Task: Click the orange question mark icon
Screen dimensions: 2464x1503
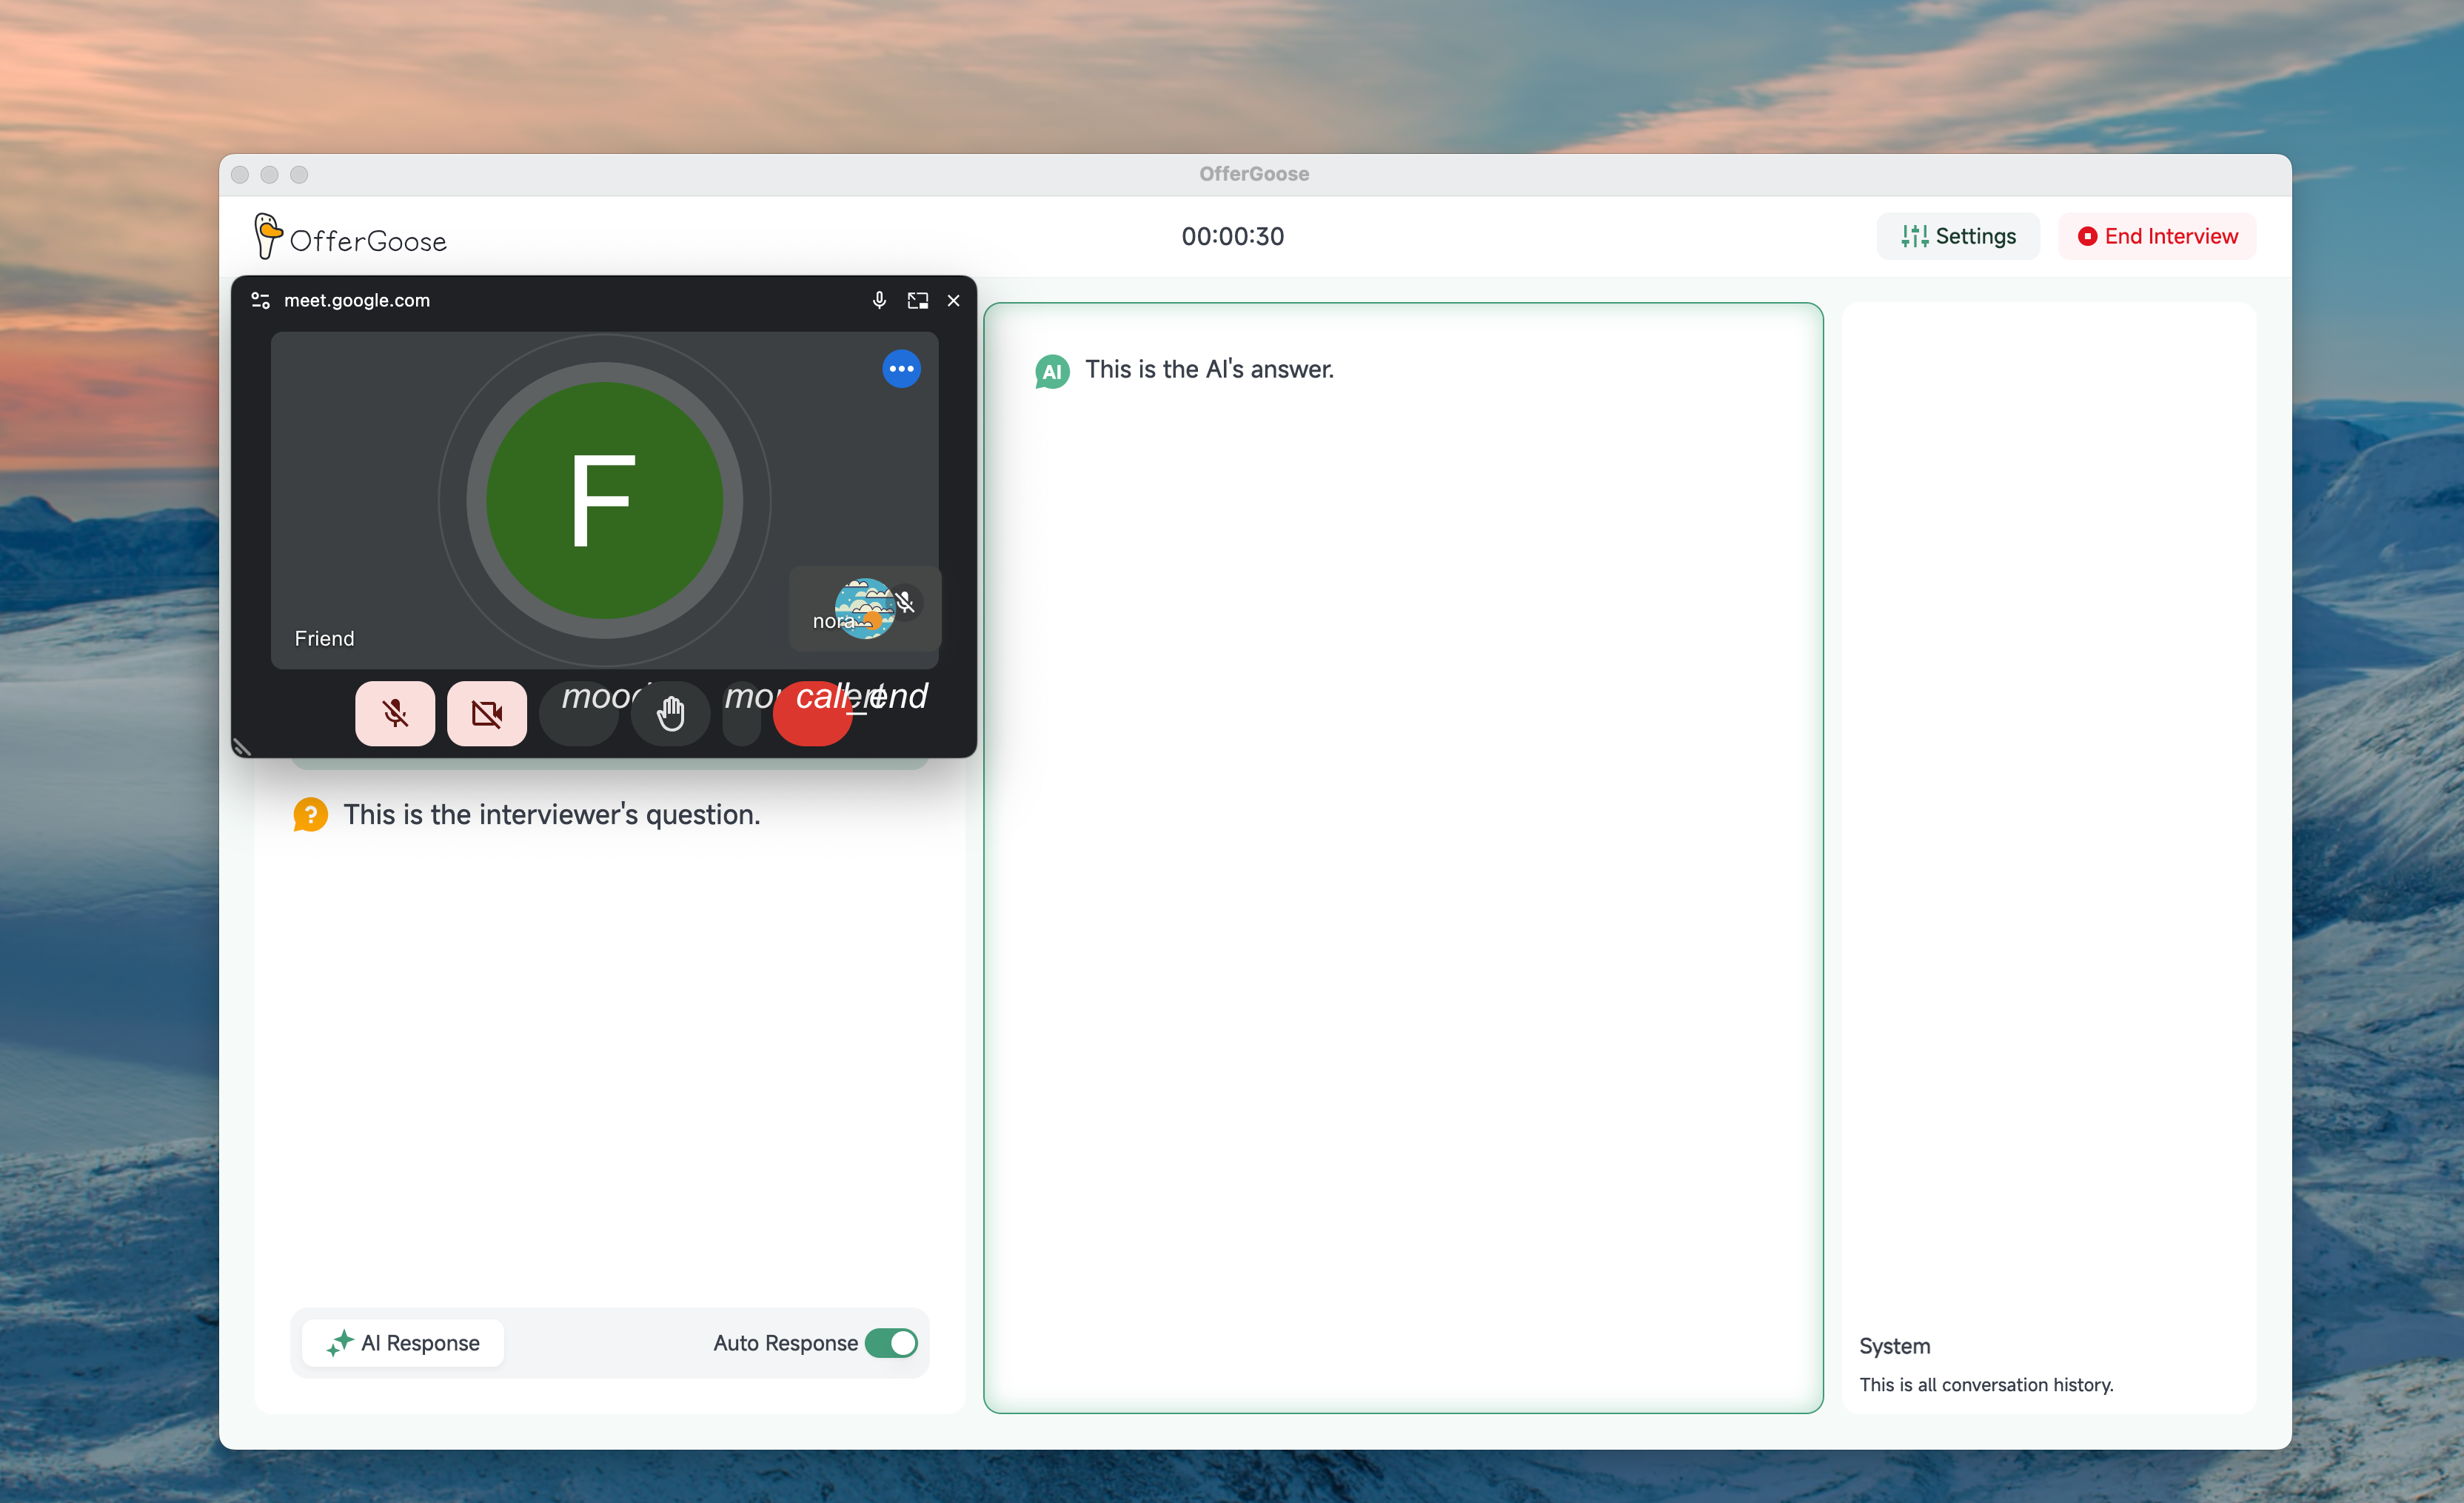Action: point(310,814)
